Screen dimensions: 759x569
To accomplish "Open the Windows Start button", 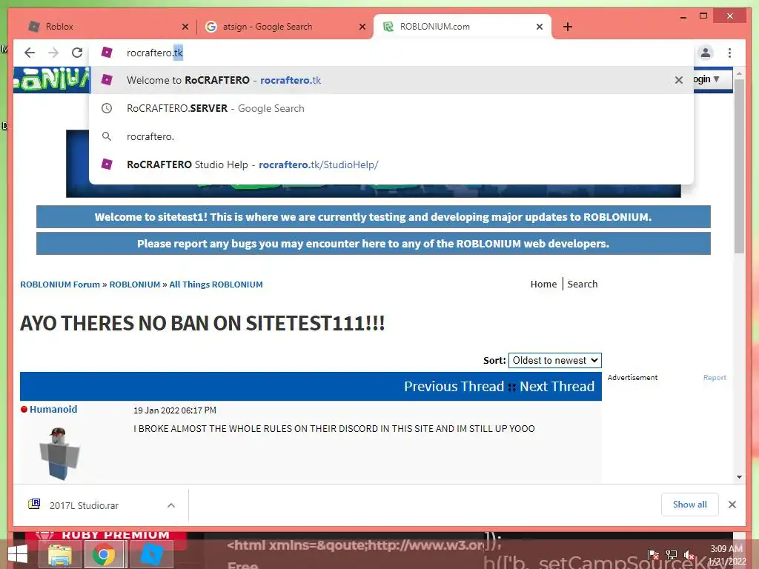I will pos(18,554).
